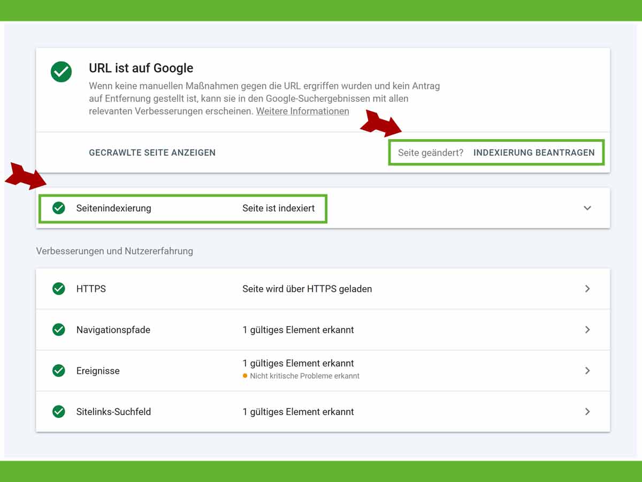This screenshot has width=642, height=482.
Task: Click the HTTPS row label
Action: (91, 289)
